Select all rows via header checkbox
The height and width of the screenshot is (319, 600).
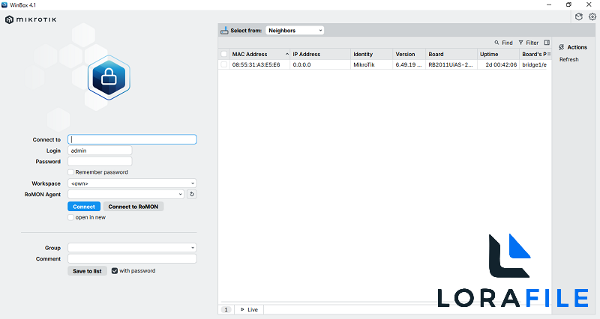tap(223, 54)
